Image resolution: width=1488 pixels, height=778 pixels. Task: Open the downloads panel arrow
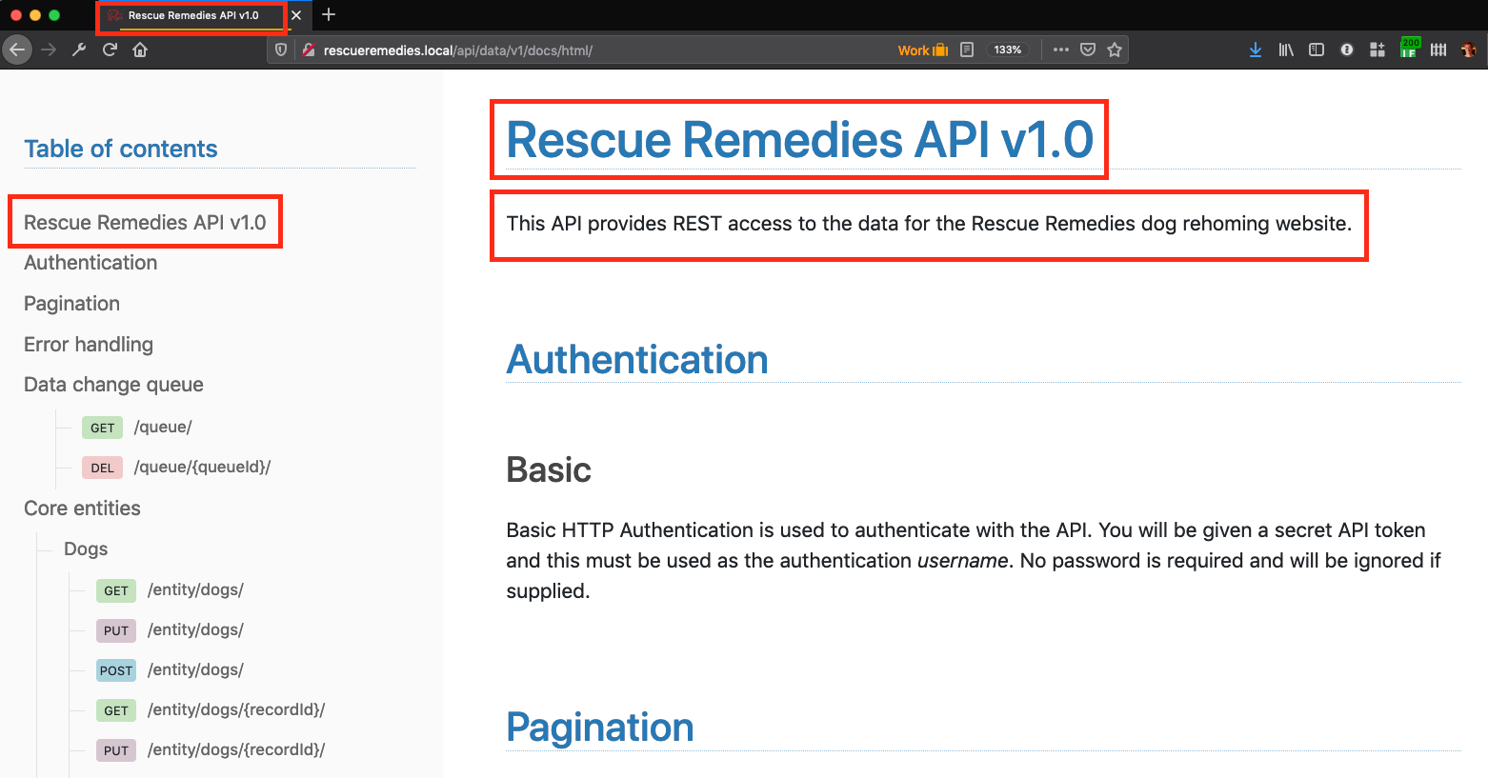tap(1256, 50)
